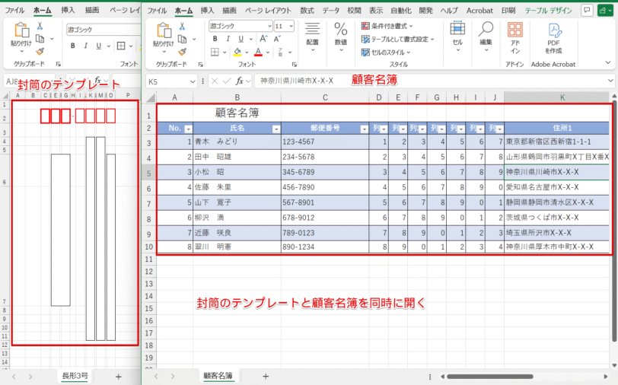
Task: Add new sheet in right window
Action: (266, 377)
